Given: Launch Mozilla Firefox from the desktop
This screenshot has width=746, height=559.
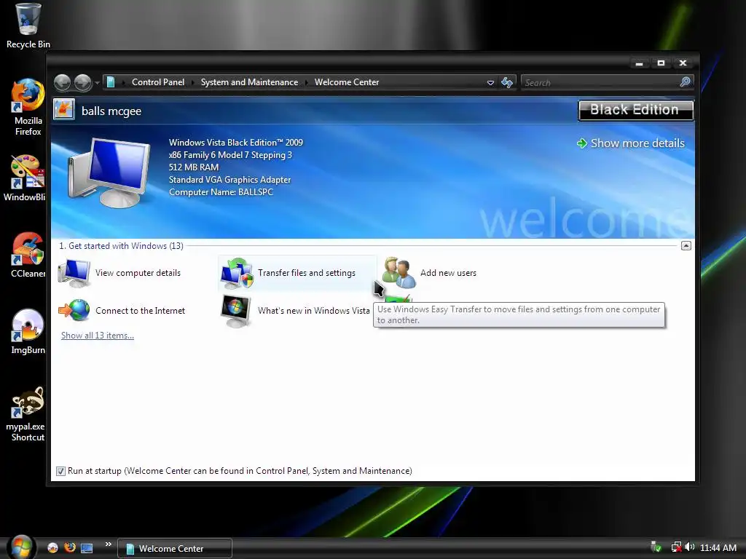Looking at the screenshot, I should 28,107.
